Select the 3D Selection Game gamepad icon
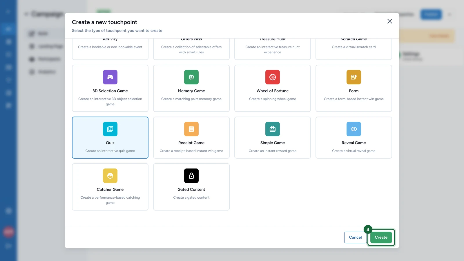The height and width of the screenshot is (261, 464). click(x=110, y=77)
